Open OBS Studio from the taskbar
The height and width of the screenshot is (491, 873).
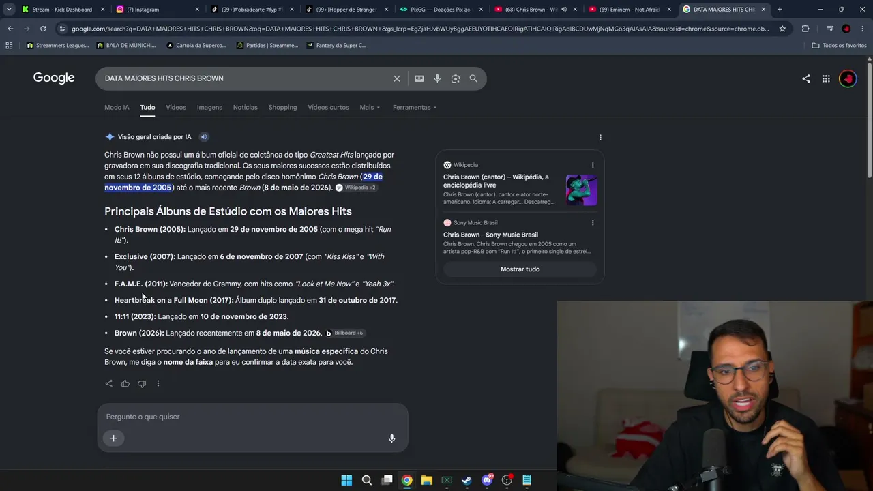(507, 480)
